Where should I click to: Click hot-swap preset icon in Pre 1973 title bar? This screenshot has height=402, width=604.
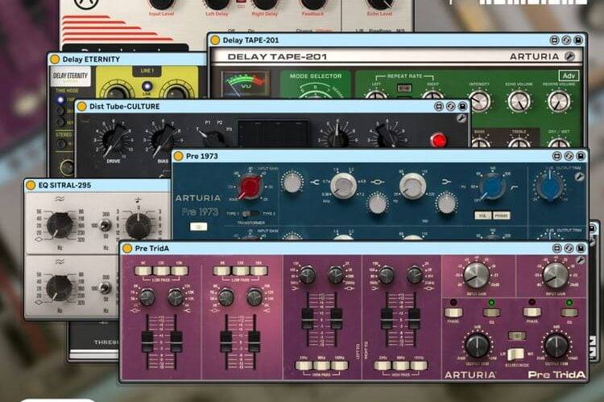pos(569,156)
